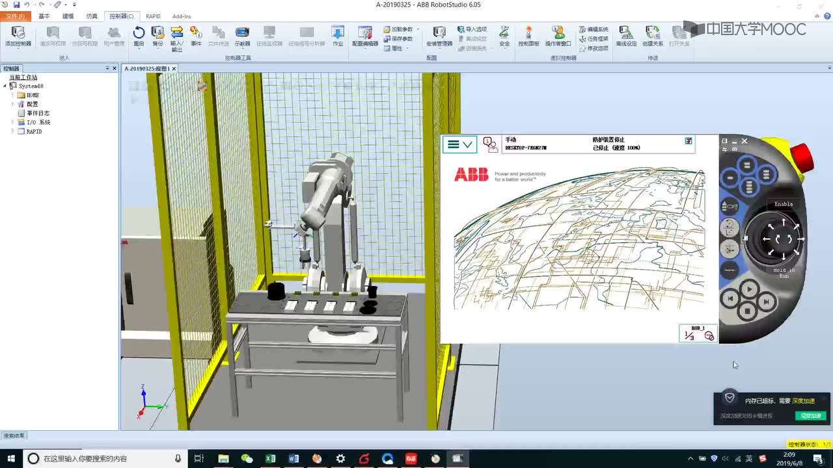
Task: Click the FlexPendant step forward button
Action: [767, 301]
